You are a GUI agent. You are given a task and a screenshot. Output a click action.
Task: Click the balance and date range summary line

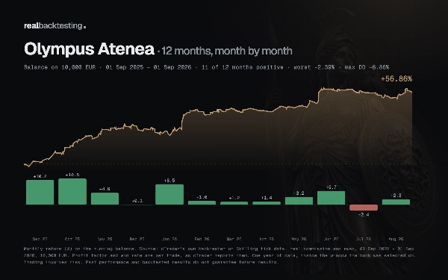pyautogui.click(x=206, y=67)
